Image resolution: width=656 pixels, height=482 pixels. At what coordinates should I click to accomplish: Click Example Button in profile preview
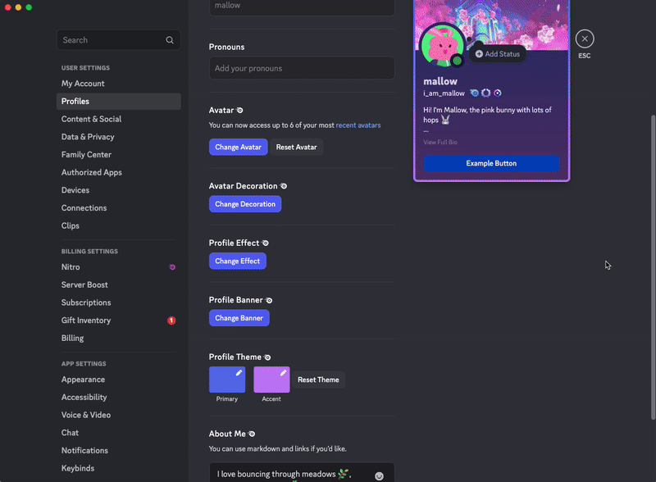491,163
